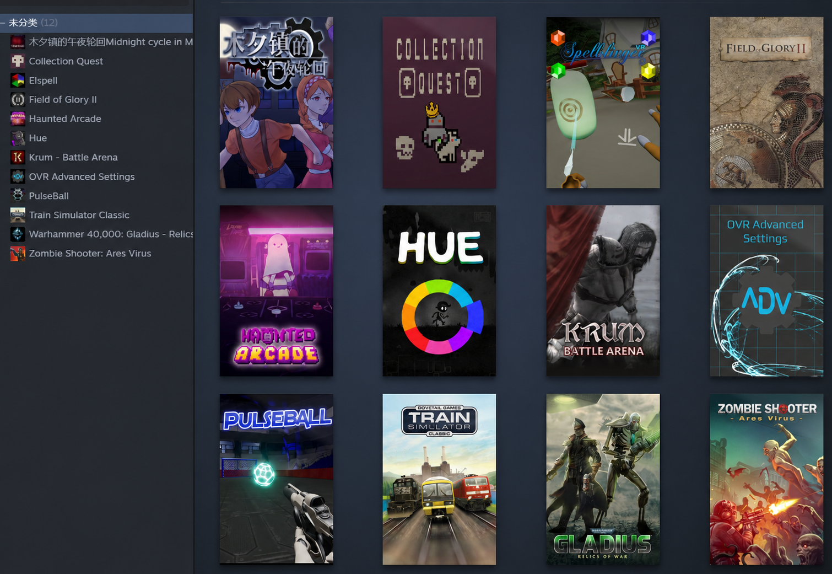Open the Field of Glory II cover tile

coord(766,103)
